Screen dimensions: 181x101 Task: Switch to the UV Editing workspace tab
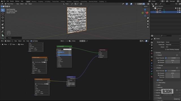48,2
